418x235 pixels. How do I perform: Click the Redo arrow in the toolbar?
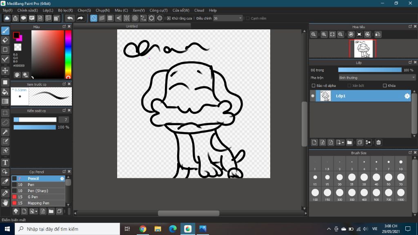80,18
